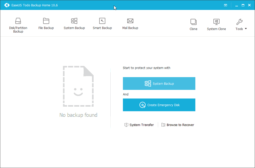Select the System Backup toolbar icon
This screenshot has width=255, height=168.
(x=74, y=23)
